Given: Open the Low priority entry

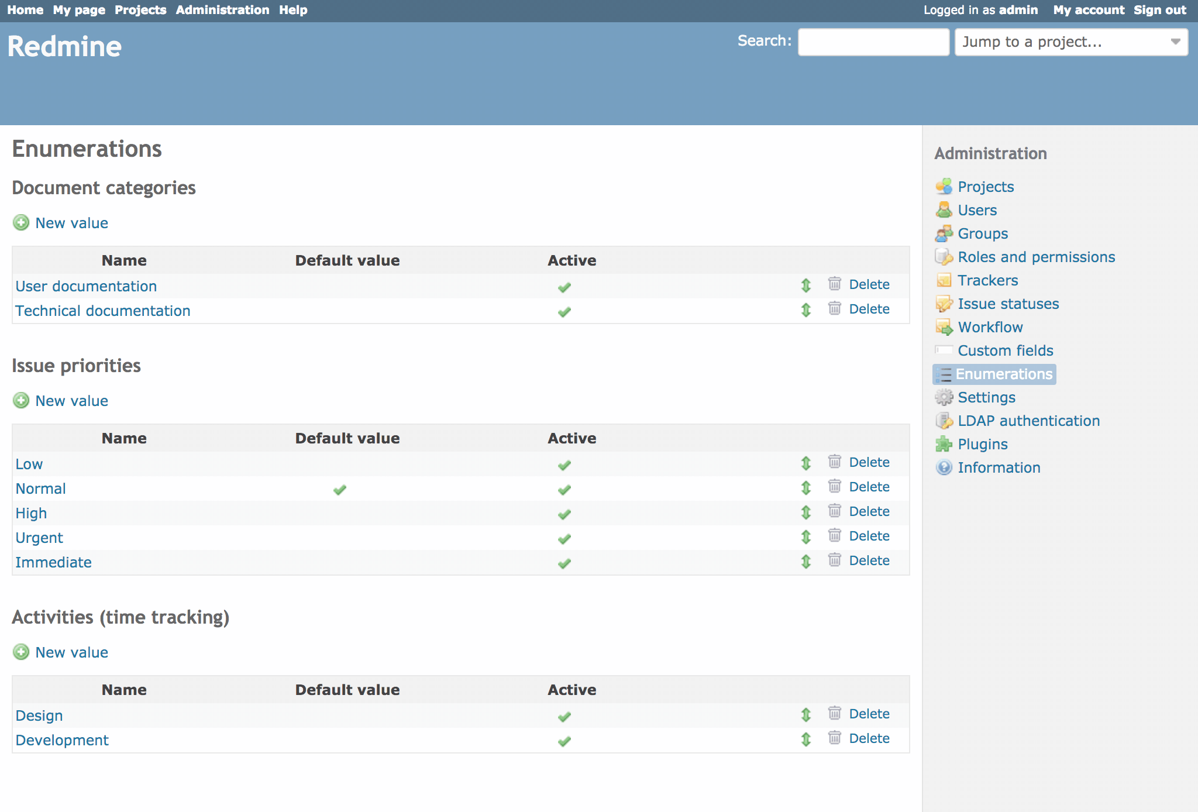Looking at the screenshot, I should [29, 464].
